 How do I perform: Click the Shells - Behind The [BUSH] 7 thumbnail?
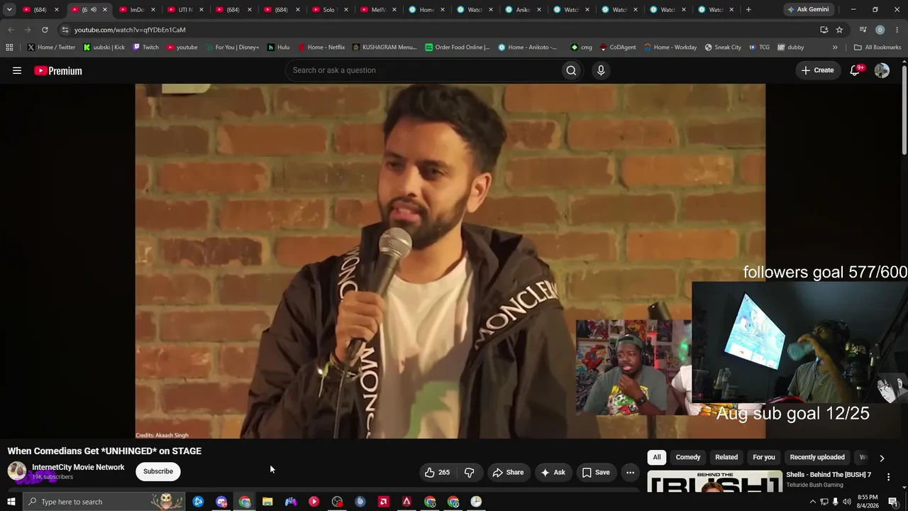pyautogui.click(x=714, y=481)
